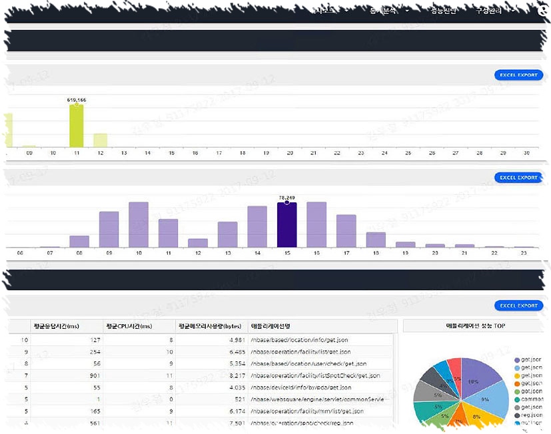Screen dimensions: 551x434
Task: Select the purple bar for hour 13
Action: pyautogui.click(x=228, y=234)
